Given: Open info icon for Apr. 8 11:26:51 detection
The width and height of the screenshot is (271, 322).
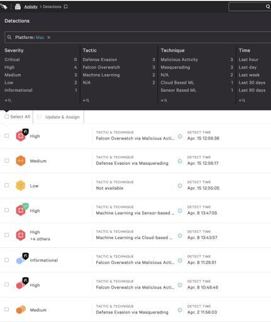Looking at the screenshot, I should (180, 260).
